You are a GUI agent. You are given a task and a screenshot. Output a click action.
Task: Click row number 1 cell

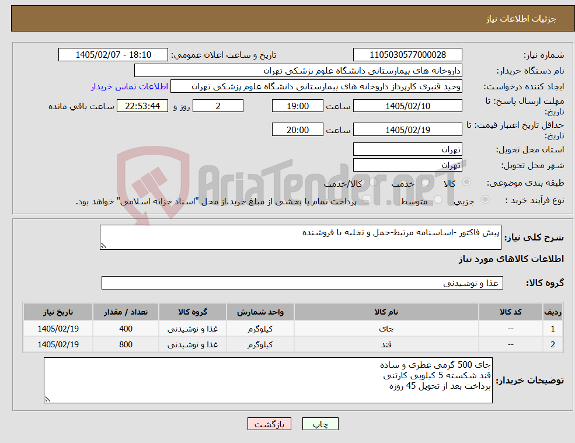553,329
